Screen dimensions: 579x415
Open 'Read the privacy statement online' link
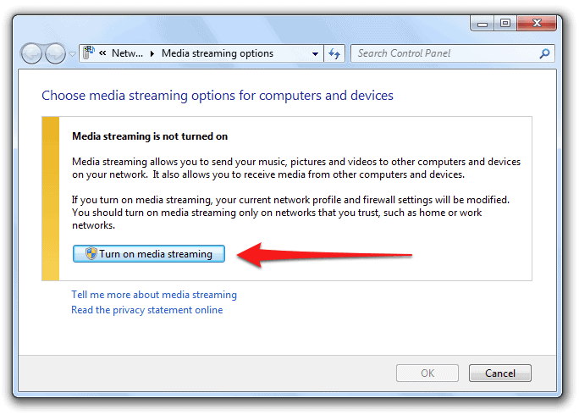pyautogui.click(x=147, y=310)
